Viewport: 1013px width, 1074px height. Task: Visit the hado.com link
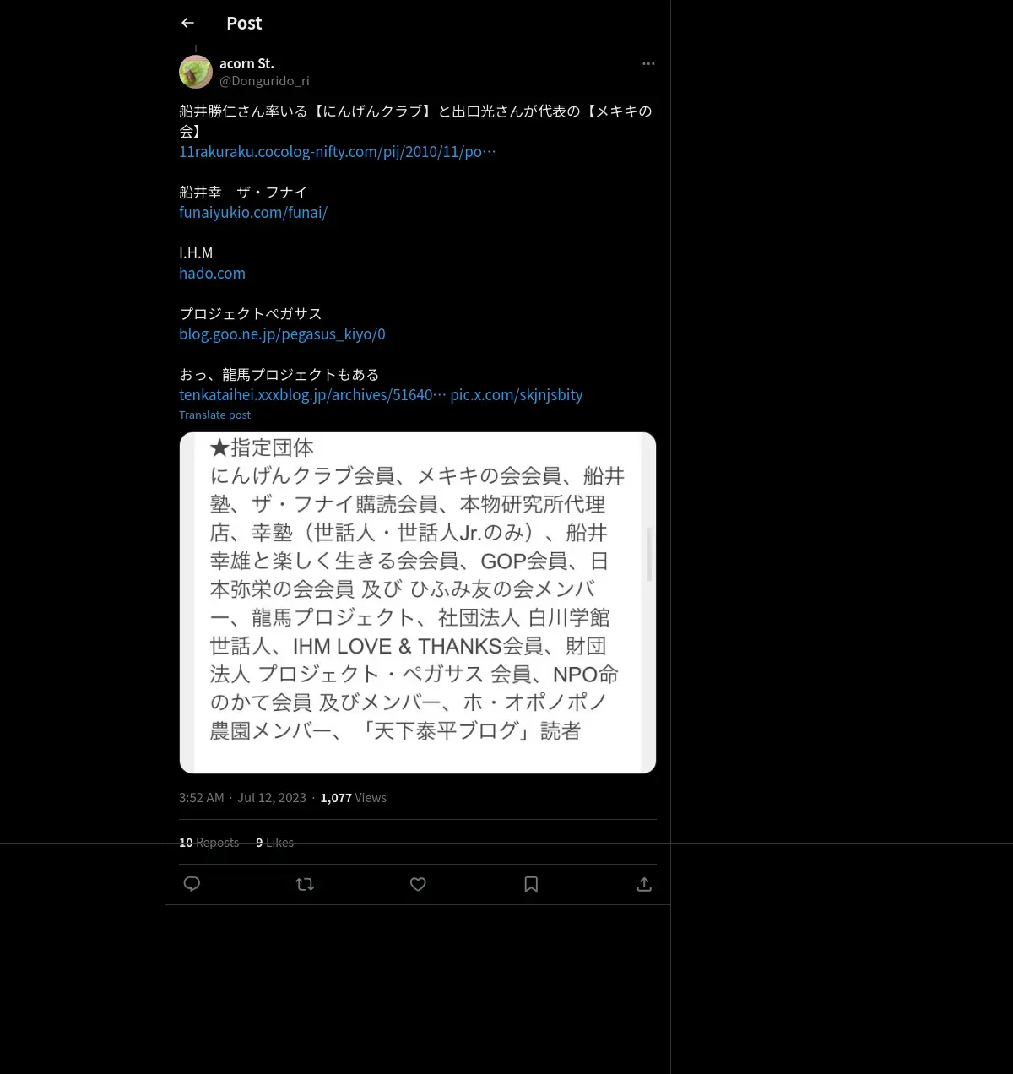pos(212,274)
